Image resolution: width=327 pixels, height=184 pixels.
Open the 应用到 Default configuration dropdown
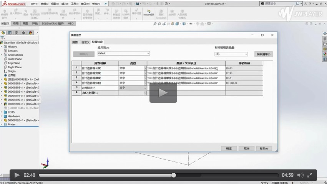click(x=123, y=54)
